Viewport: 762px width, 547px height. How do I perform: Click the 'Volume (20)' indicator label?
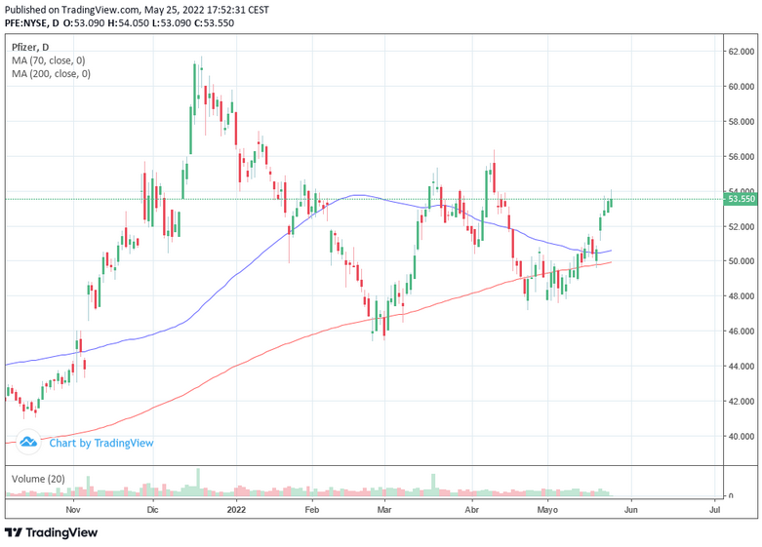pyautogui.click(x=38, y=479)
